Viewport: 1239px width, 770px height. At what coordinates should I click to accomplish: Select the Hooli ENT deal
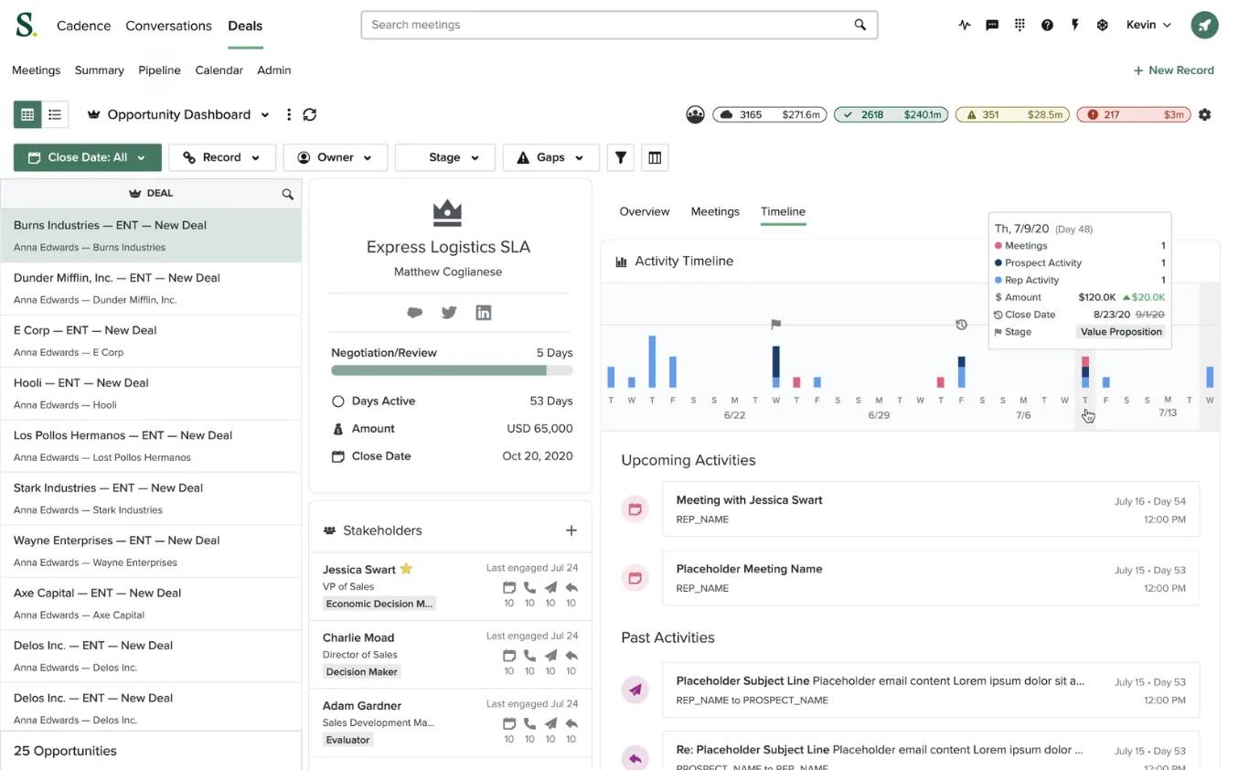pyautogui.click(x=151, y=393)
